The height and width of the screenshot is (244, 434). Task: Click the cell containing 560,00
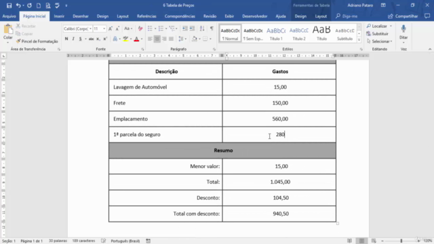[279, 119]
